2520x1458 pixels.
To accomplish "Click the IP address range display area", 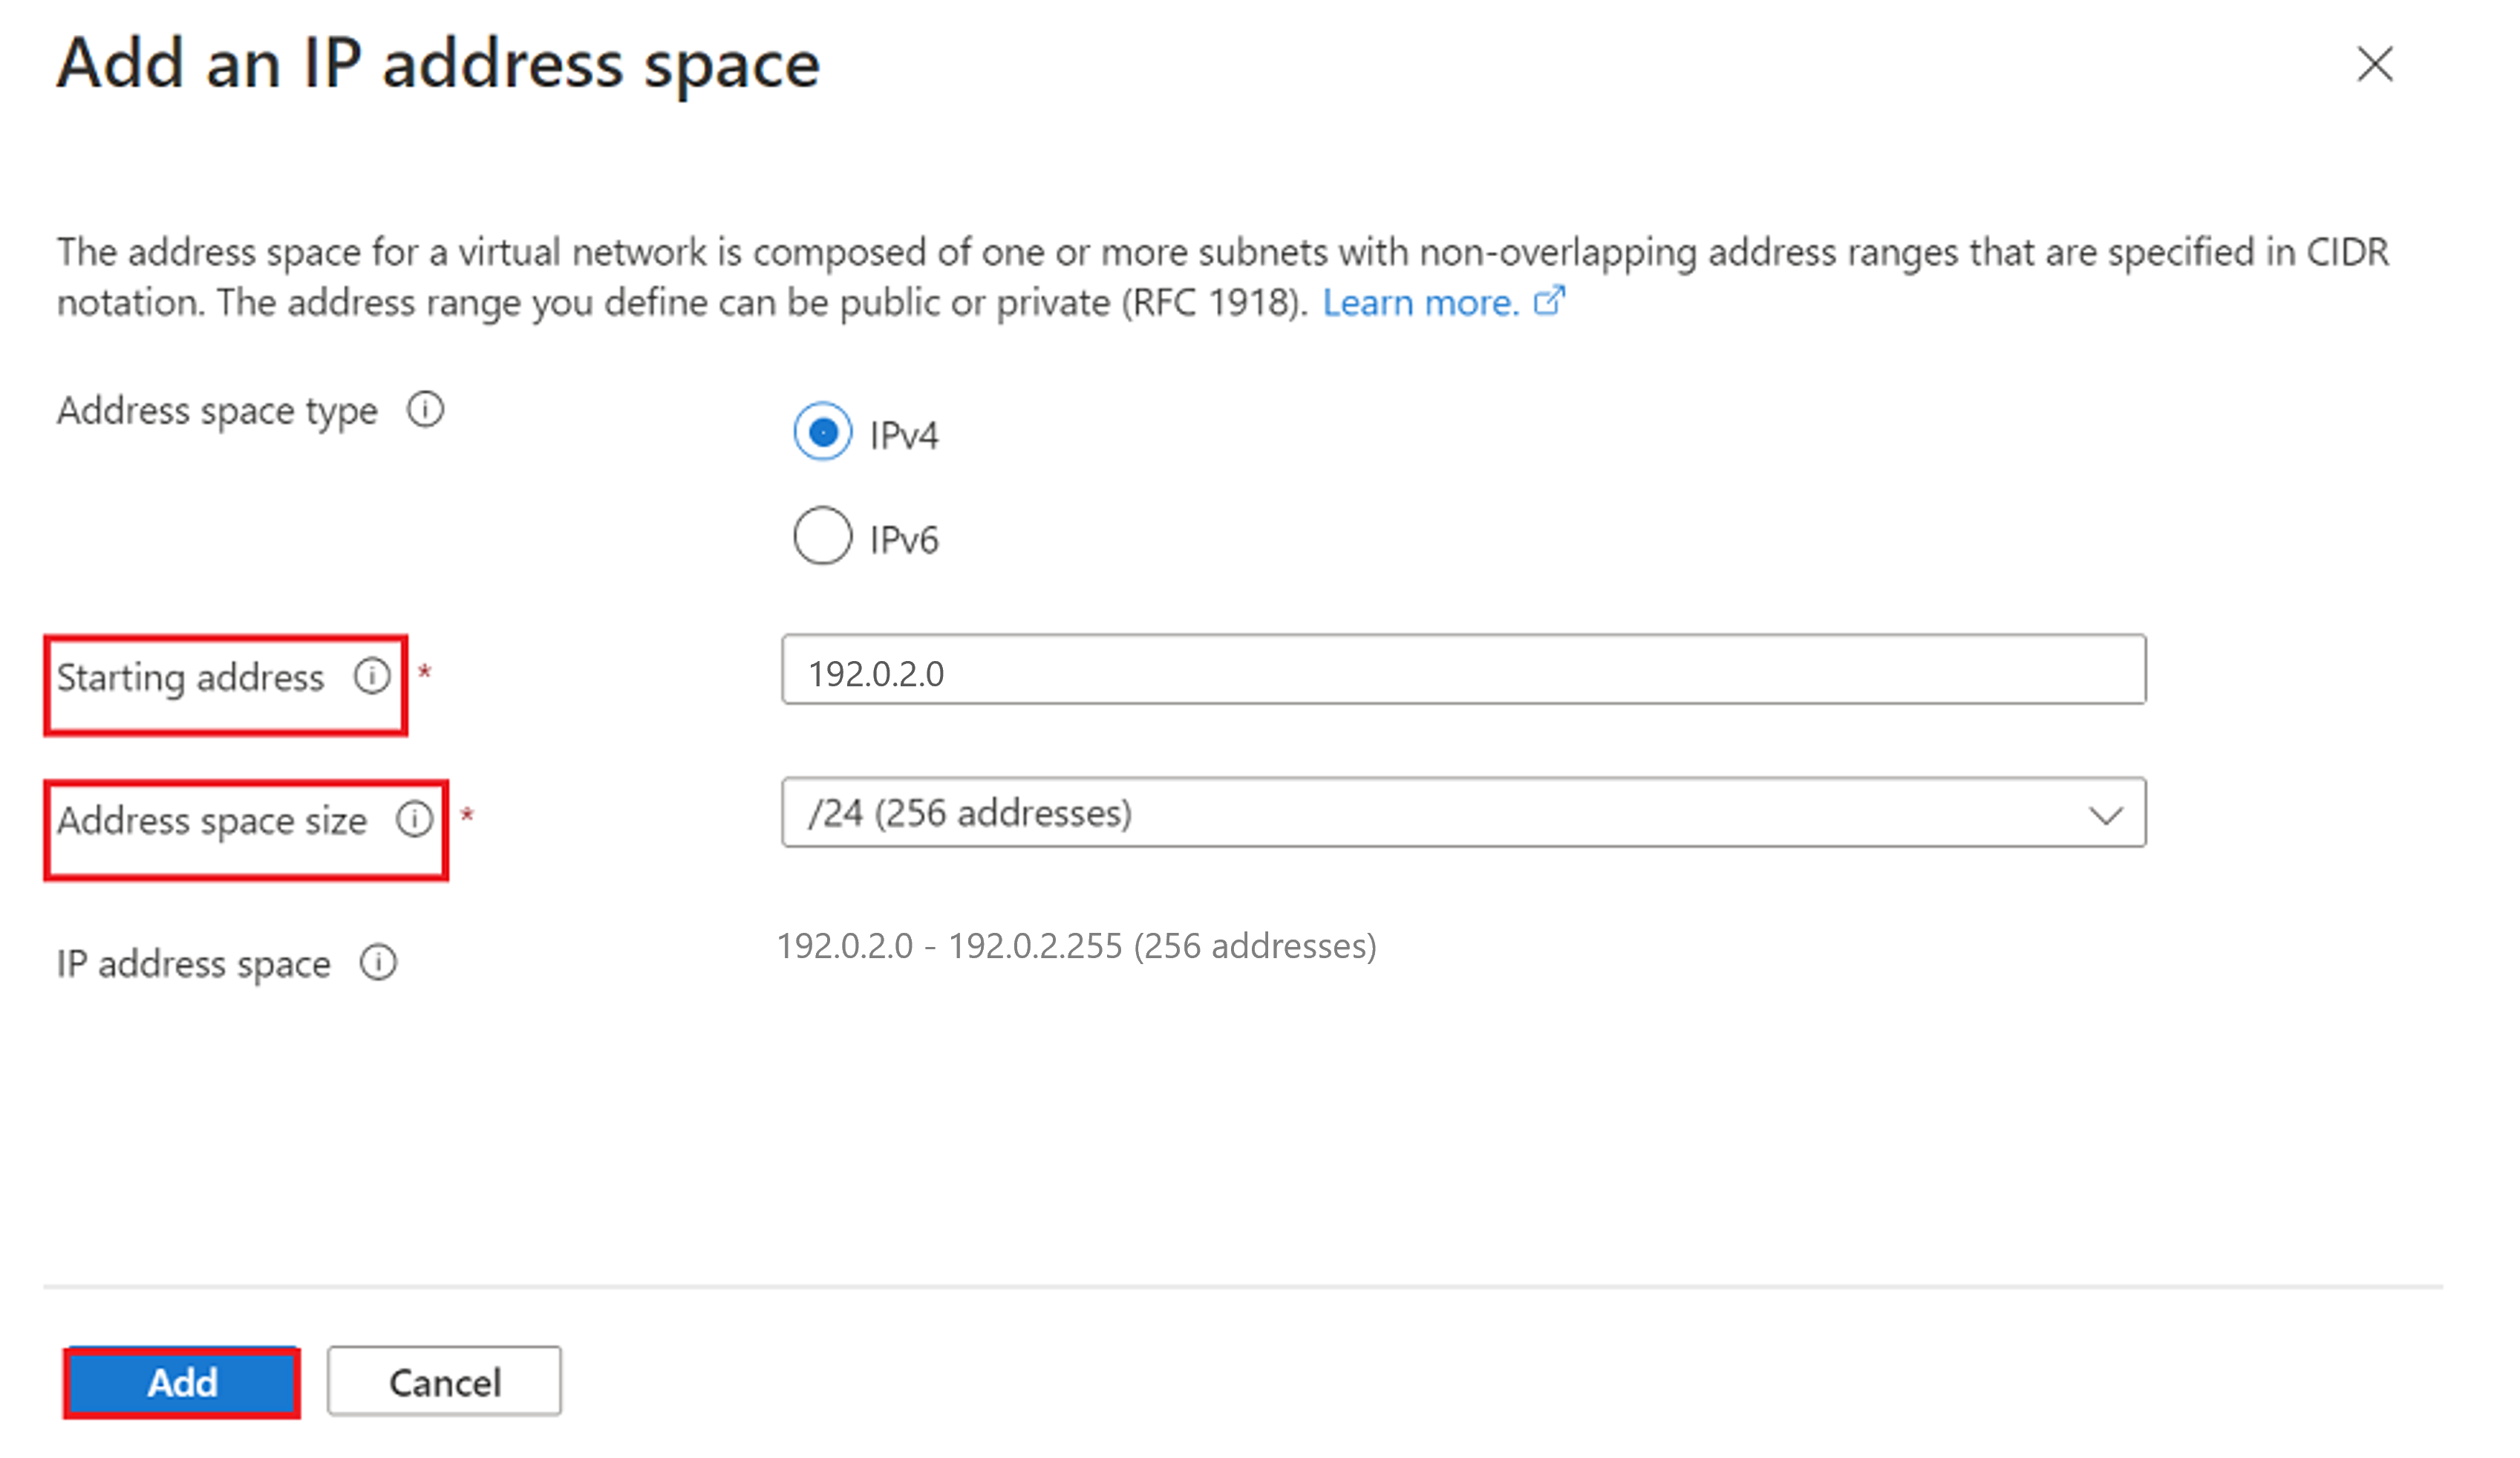I will 1075,946.
